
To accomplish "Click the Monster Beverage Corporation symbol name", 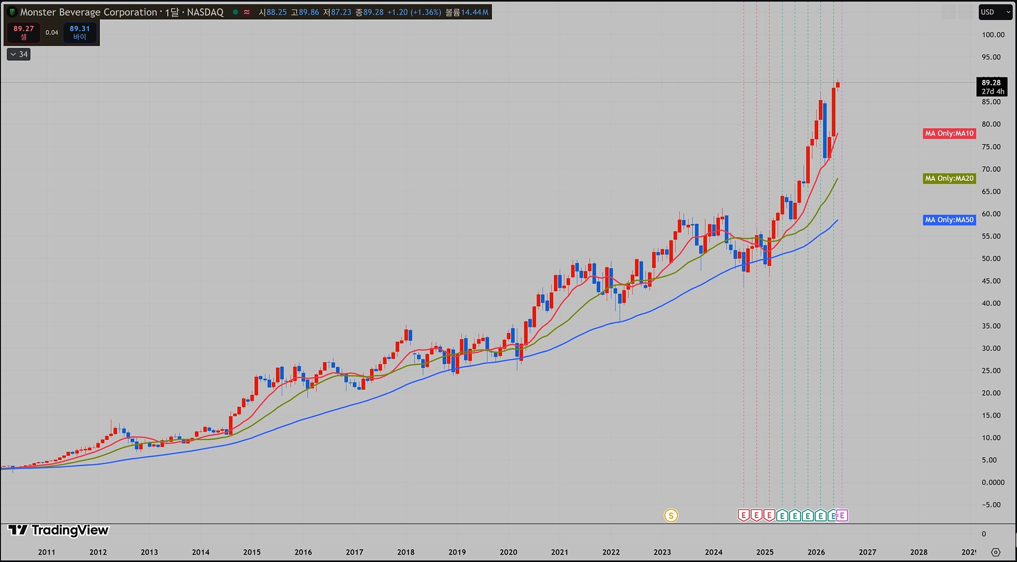I will tap(88, 12).
